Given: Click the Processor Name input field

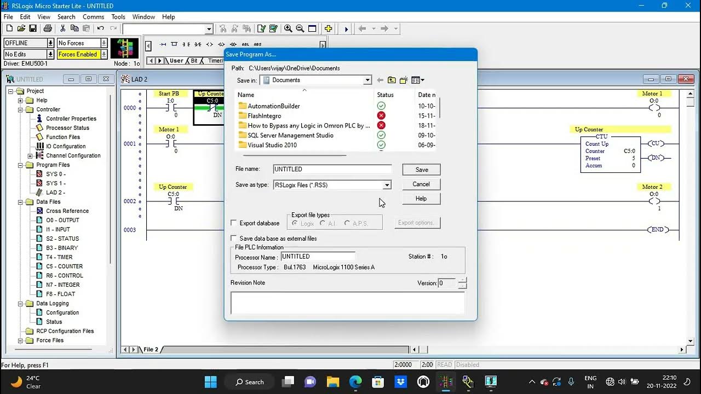Looking at the screenshot, I should click(318, 256).
